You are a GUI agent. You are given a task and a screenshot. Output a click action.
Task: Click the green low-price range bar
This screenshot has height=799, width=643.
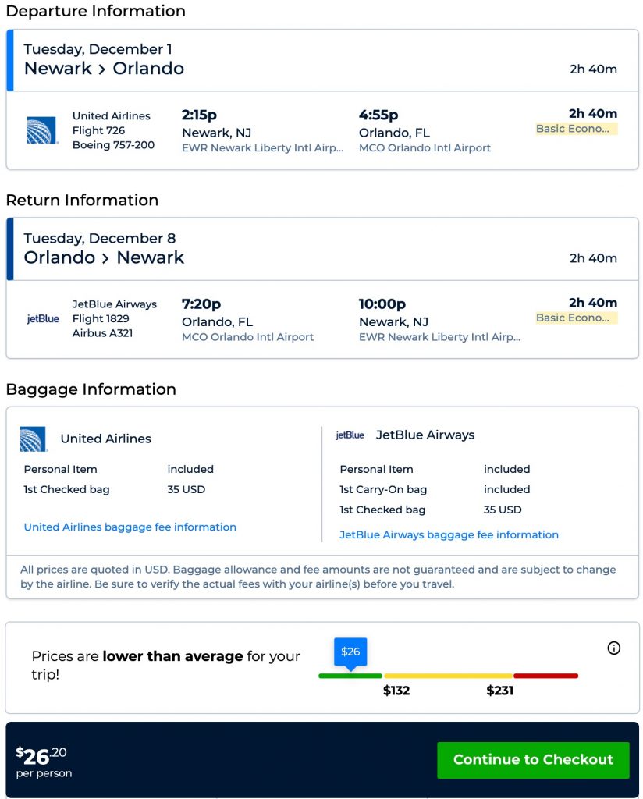click(x=350, y=676)
